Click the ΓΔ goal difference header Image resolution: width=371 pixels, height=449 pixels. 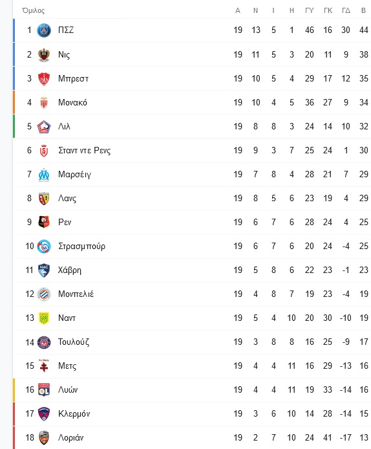346,10
